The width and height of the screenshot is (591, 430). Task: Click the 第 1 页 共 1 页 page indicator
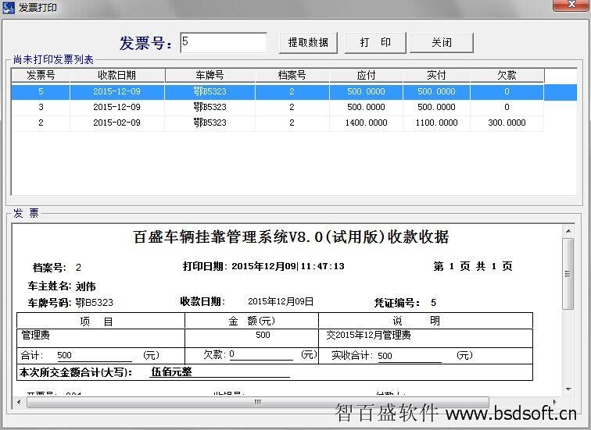coord(473,266)
